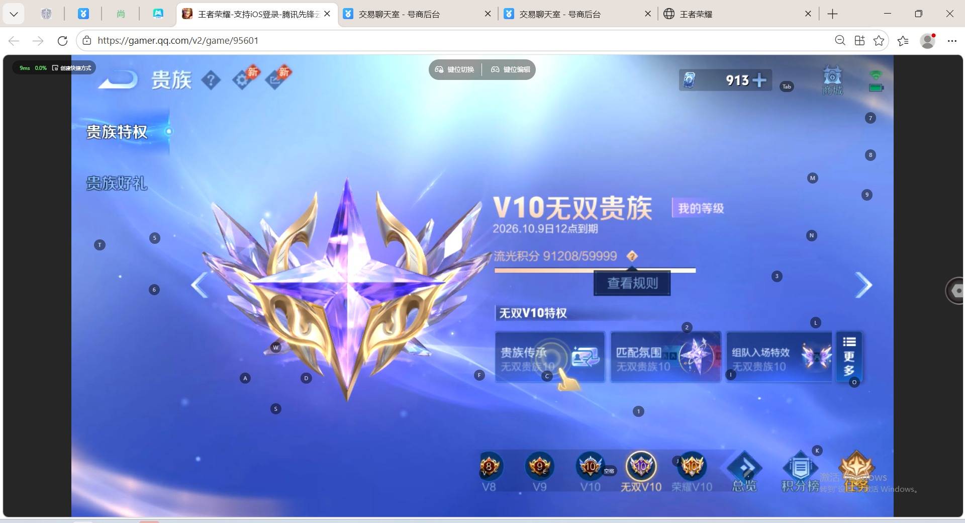Open the 匹配氛围 privilege card

665,357
